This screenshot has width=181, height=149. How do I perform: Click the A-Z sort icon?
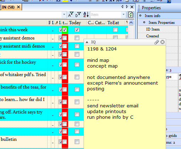pos(86,15)
